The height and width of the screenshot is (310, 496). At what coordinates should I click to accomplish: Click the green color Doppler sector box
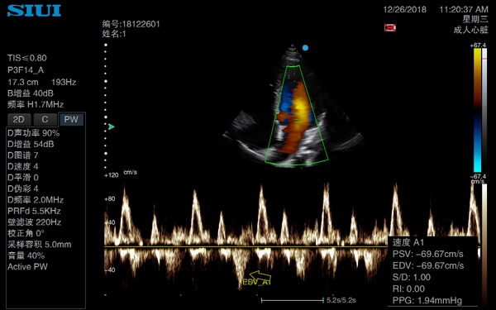tap(297, 115)
